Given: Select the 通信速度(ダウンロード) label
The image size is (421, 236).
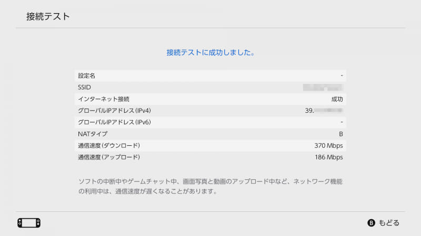Looking at the screenshot, I should (109, 146).
